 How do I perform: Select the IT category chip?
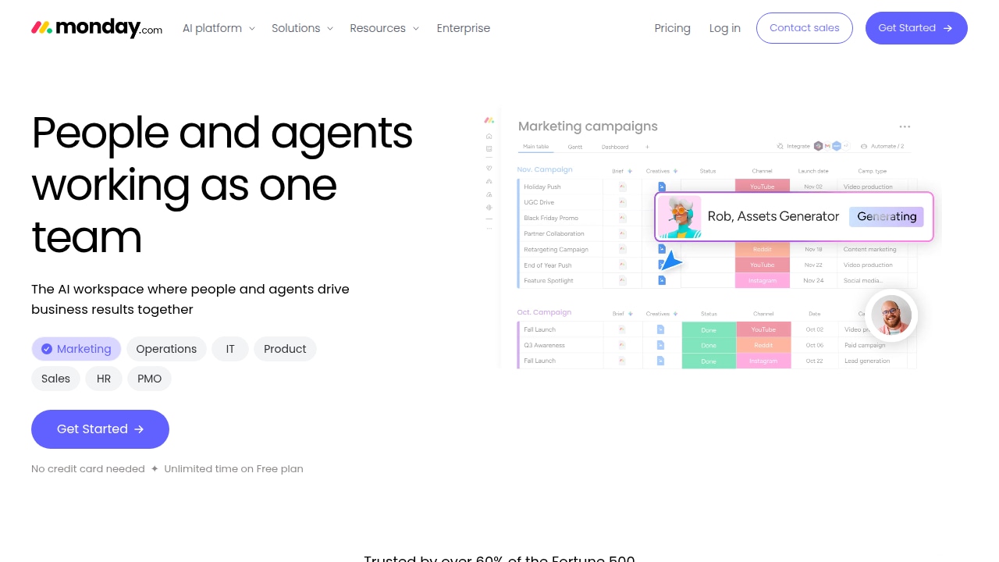click(230, 349)
